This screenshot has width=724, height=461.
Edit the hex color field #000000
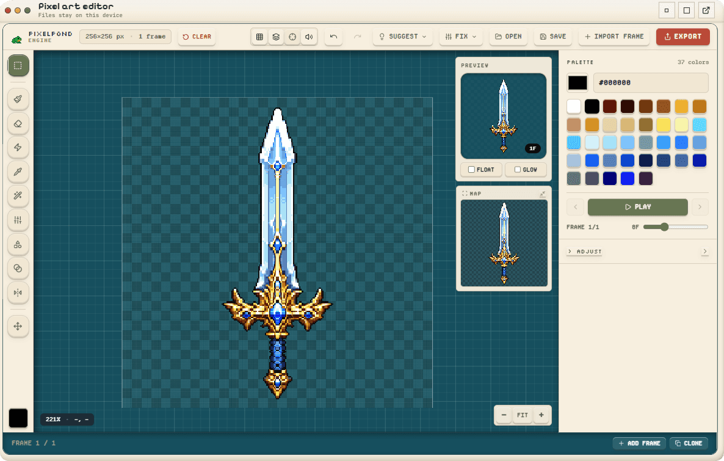pos(651,82)
